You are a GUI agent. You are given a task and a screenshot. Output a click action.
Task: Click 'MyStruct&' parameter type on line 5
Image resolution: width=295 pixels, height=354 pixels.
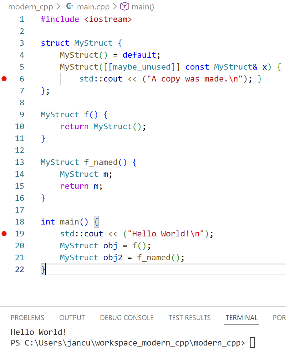[236, 67]
